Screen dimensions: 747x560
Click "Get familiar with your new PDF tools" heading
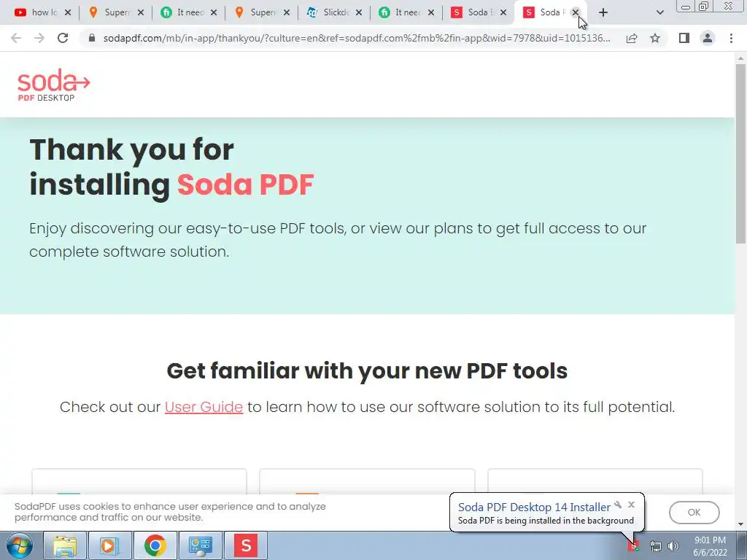click(x=367, y=370)
